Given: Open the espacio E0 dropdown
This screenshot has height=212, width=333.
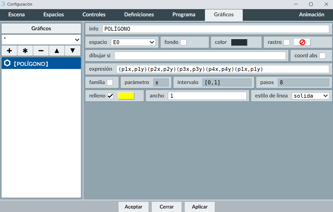Looking at the screenshot, I should tap(133, 42).
